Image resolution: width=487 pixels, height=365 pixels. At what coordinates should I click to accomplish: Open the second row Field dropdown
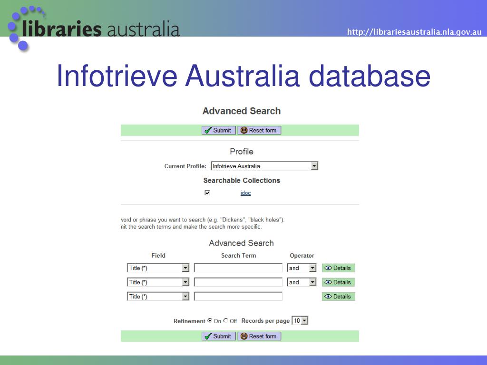click(158, 282)
